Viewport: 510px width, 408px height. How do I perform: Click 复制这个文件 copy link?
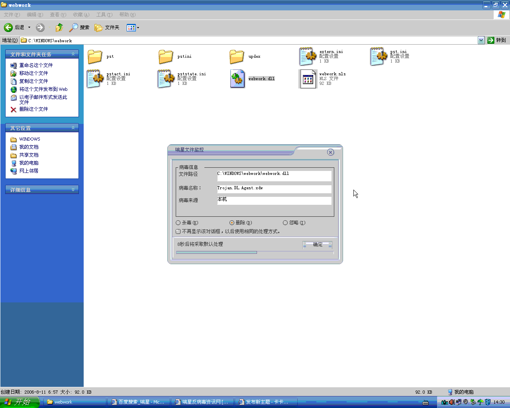pyautogui.click(x=33, y=81)
